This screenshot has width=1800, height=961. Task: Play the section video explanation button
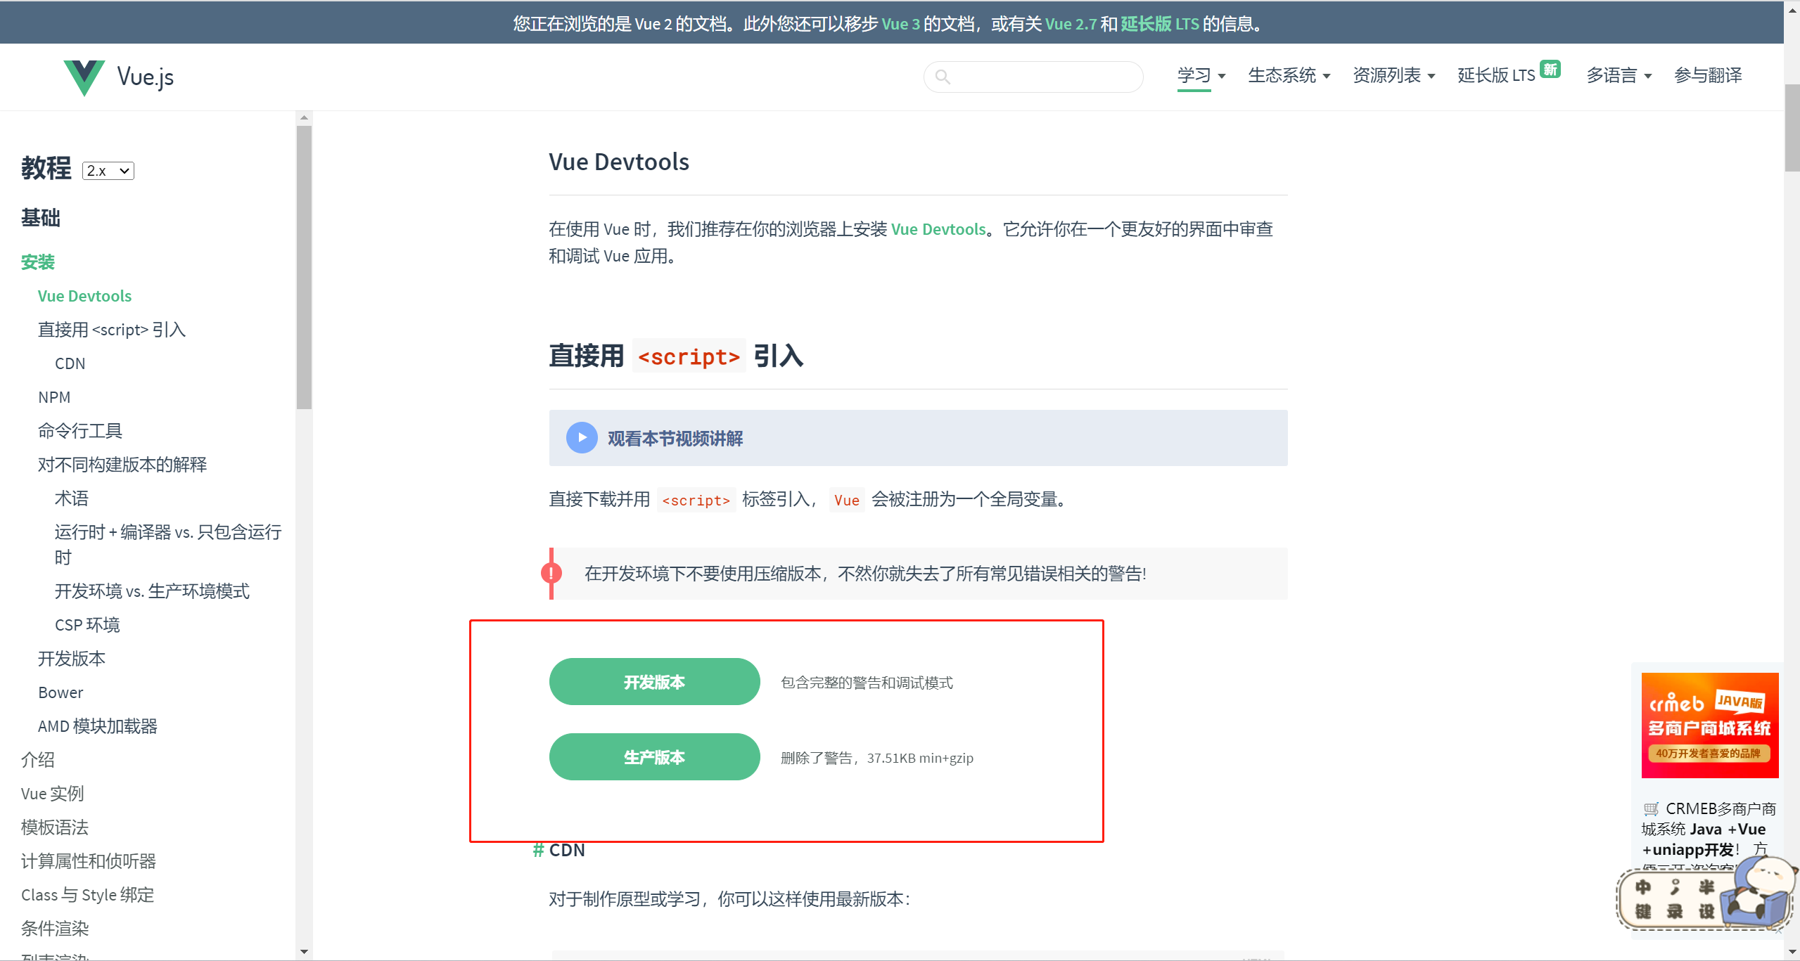[x=582, y=438]
